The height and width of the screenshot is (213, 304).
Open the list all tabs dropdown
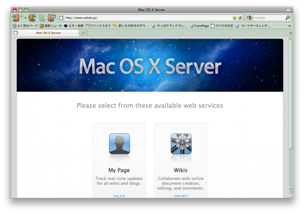point(291,33)
